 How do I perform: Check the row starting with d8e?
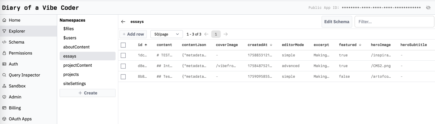pos(123,66)
